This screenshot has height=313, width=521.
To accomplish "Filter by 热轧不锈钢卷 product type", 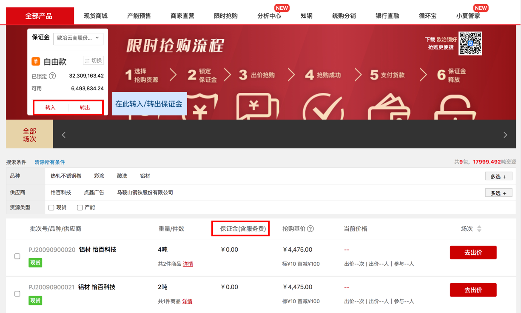I will click(66, 176).
